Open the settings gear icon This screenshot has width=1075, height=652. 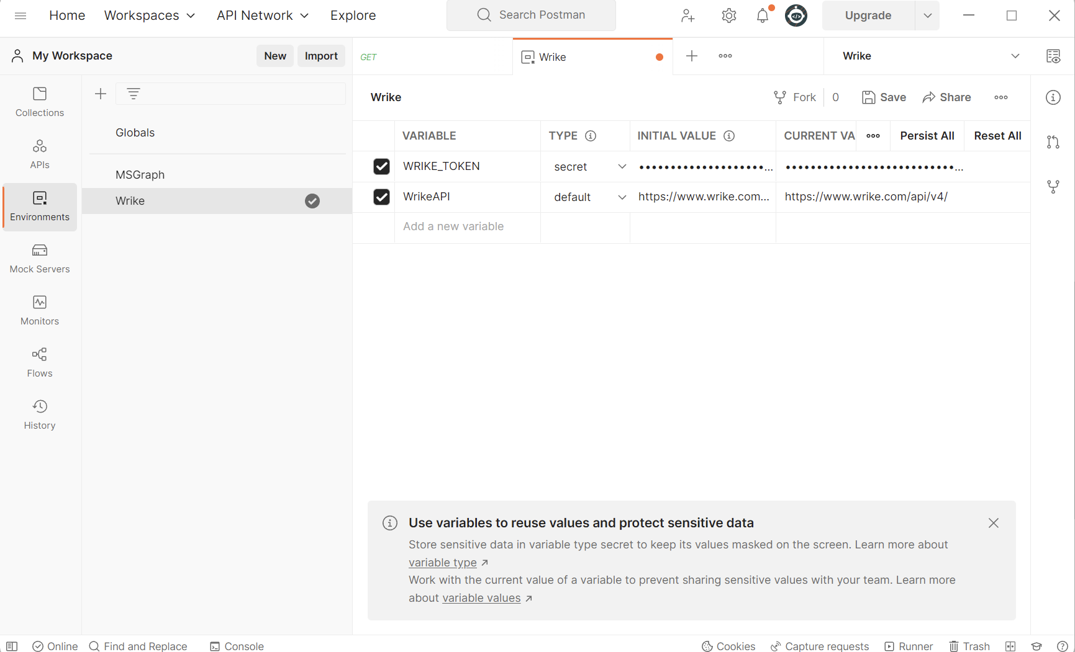tap(729, 16)
